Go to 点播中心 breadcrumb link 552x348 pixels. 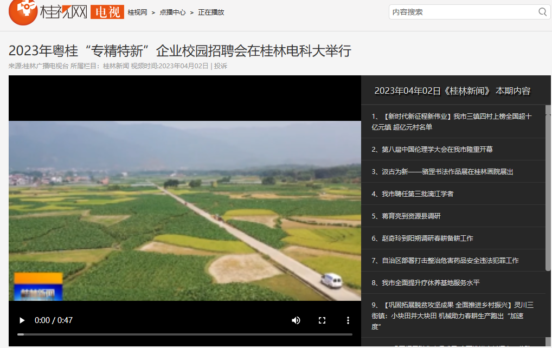pyautogui.click(x=172, y=12)
